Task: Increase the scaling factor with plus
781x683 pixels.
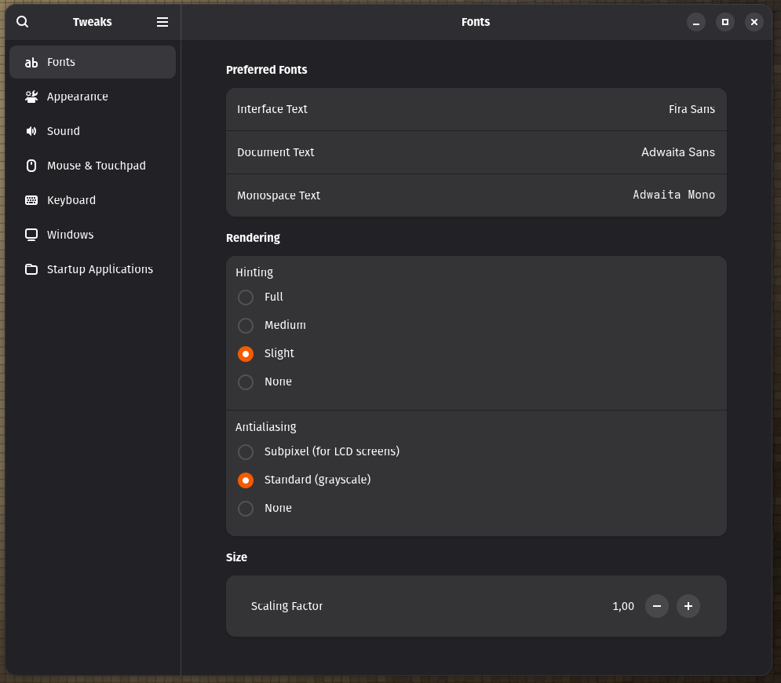Action: pos(688,606)
